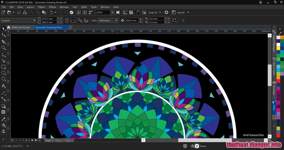284x150 pixels.
Task: Open the Bitmaps menu
Action: (x=64, y=7)
